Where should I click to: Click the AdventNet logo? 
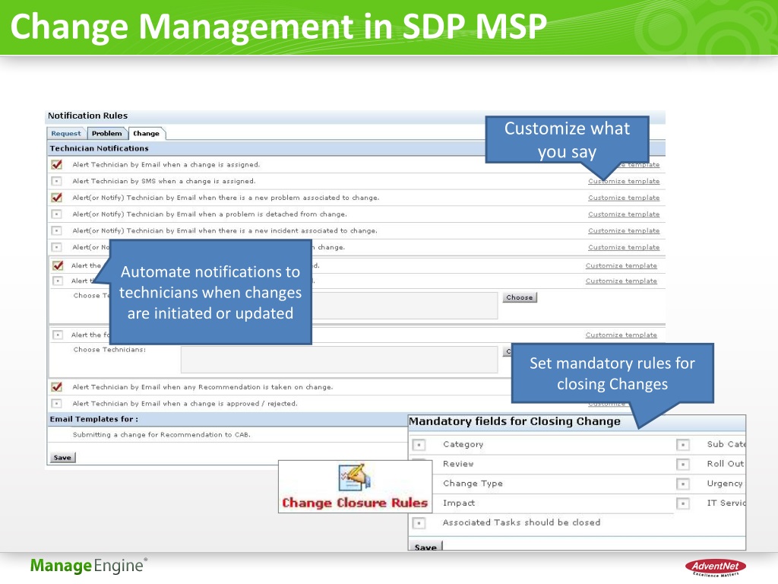click(716, 567)
